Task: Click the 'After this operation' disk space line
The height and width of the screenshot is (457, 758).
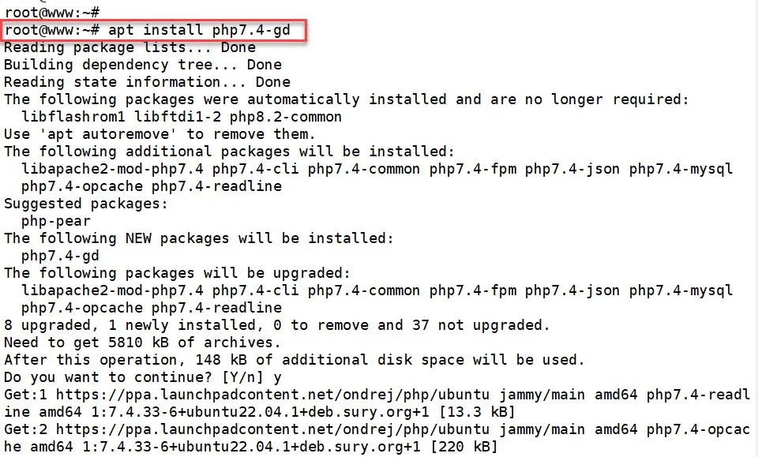Action: coord(294,360)
